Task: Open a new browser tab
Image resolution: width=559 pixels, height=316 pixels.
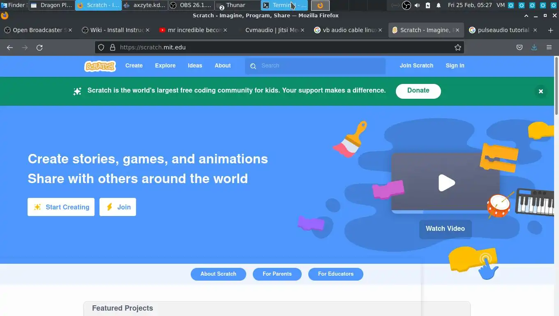Action: tap(551, 30)
